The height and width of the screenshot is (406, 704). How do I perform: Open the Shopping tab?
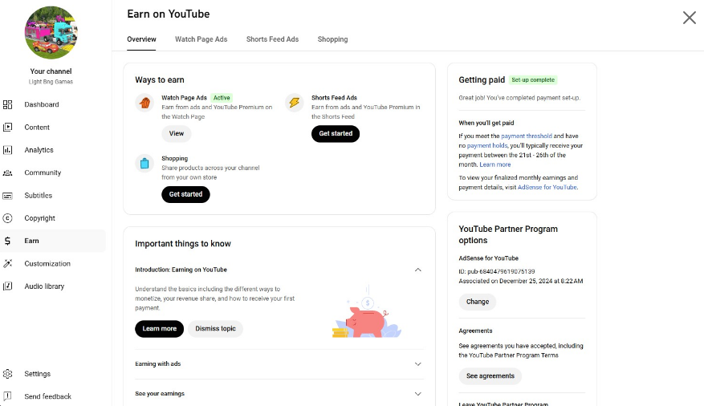click(x=332, y=39)
